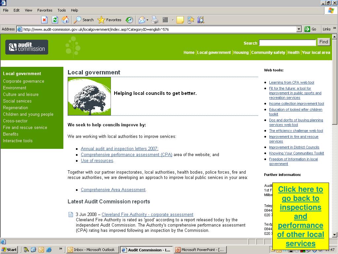Select Social services in the sidebar
The height and width of the screenshot is (254, 338).
[17, 101]
